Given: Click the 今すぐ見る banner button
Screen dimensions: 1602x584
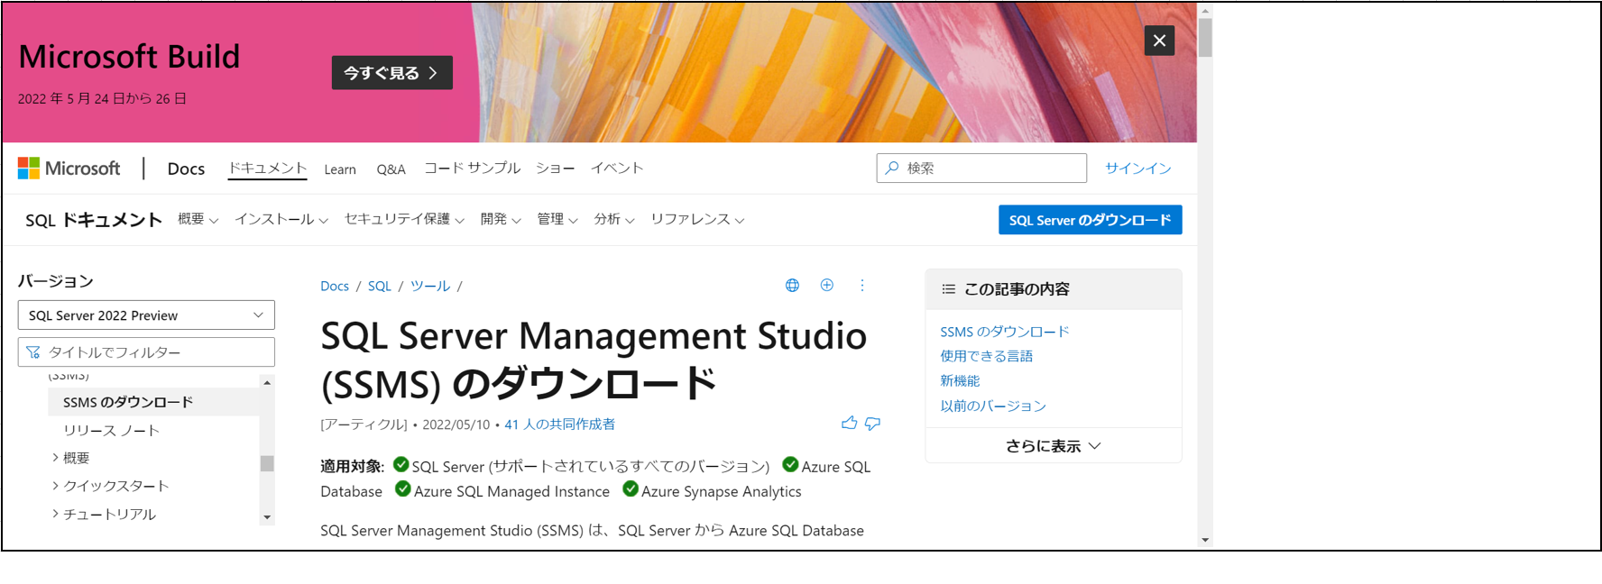Looking at the screenshot, I should point(391,73).
